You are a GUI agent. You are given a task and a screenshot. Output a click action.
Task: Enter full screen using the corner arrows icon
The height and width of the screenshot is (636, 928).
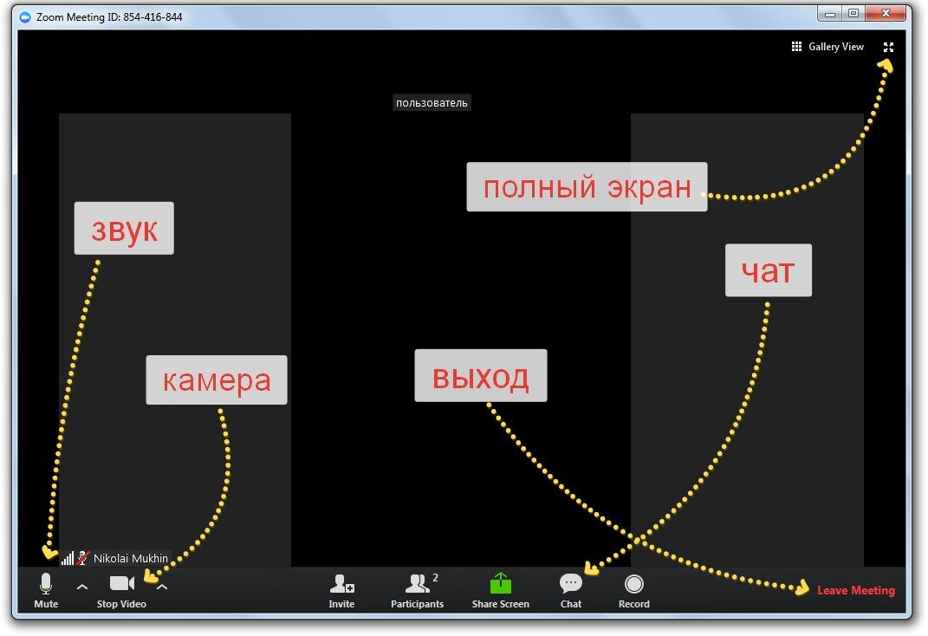click(x=888, y=47)
